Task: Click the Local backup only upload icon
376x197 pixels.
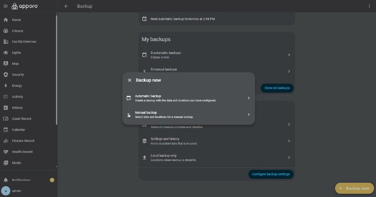Action: [144, 157]
